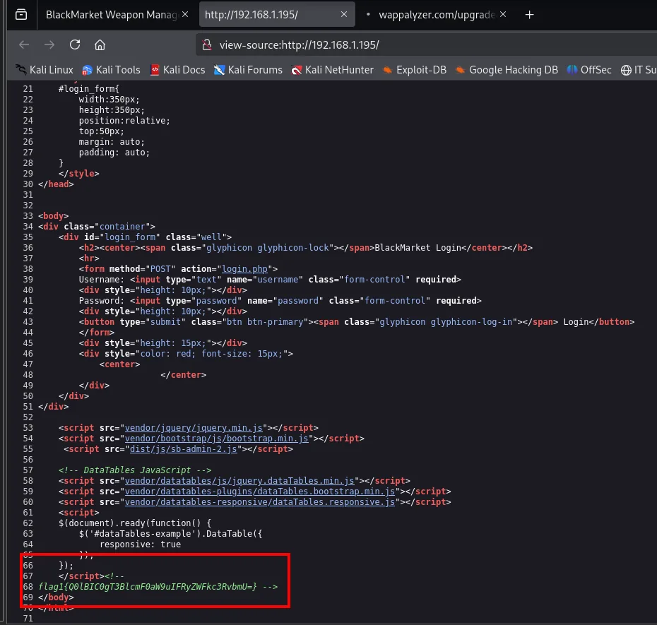
Task: Open the vendor/bootstrap/js/bootstrap.min.js link
Action: [x=217, y=438]
